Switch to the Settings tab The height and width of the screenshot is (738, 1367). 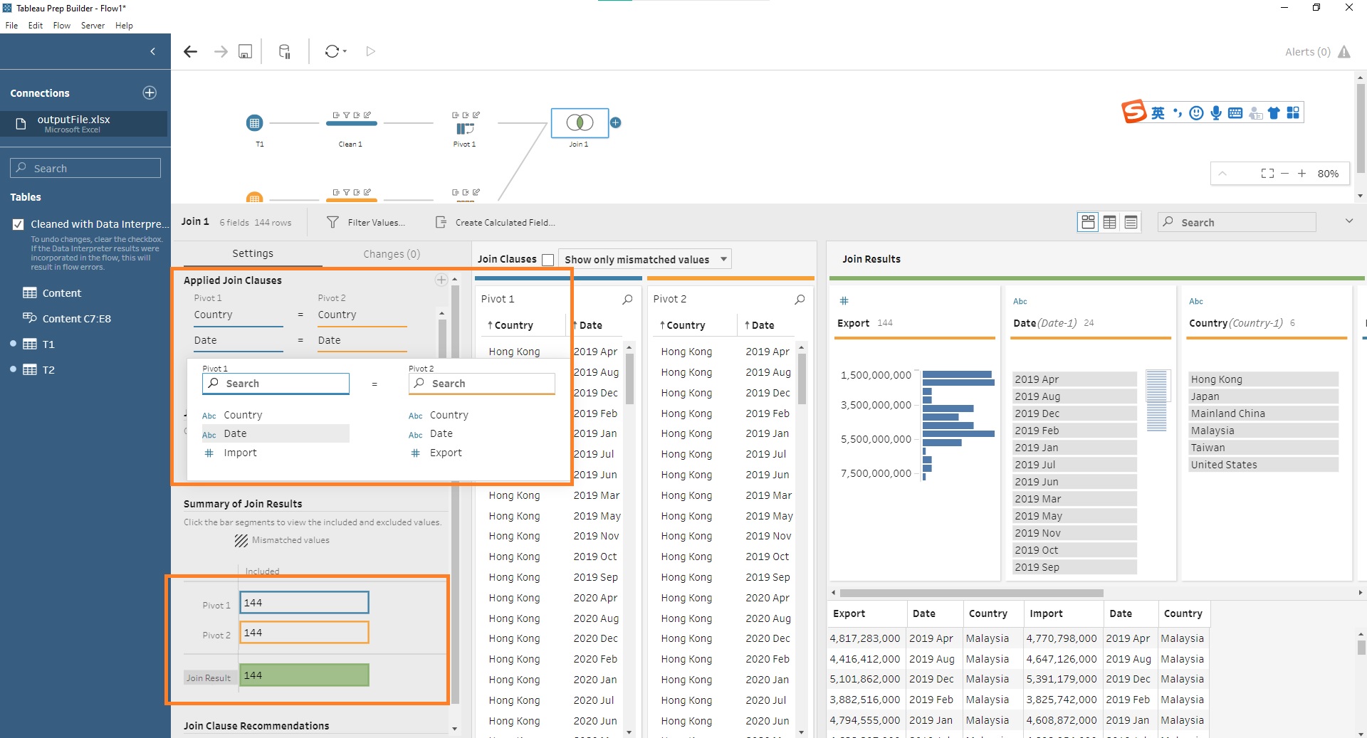(252, 254)
